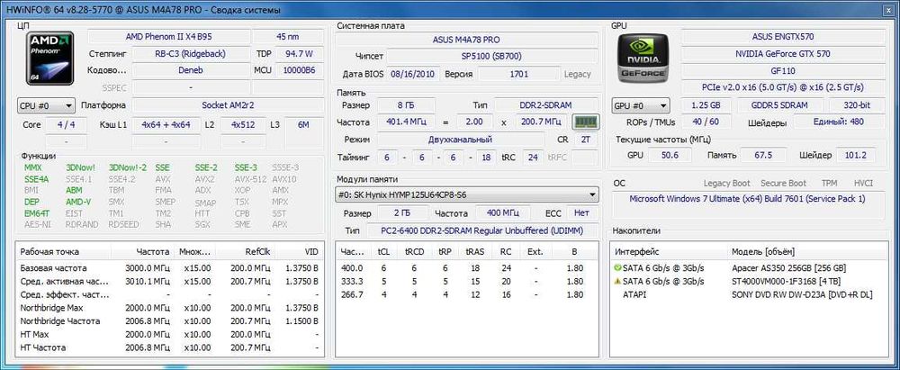Click the L2 cache 4x512 value
Image resolution: width=900 pixels, height=370 pixels.
243,124
